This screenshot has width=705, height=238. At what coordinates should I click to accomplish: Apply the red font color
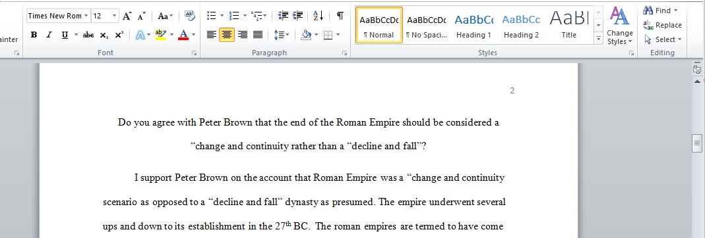coord(183,34)
